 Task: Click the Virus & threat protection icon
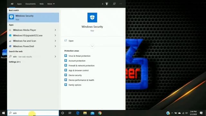point(66,56)
